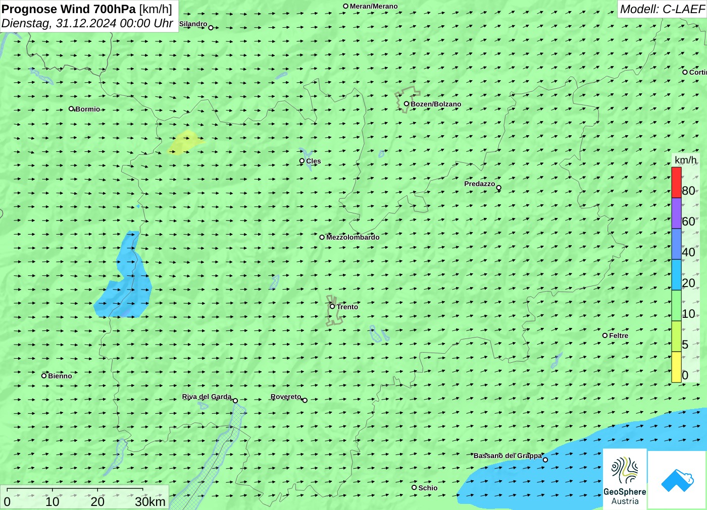Screen dimensions: 707x510
Task: Click the Trento city marker circle
Action: pos(332,306)
